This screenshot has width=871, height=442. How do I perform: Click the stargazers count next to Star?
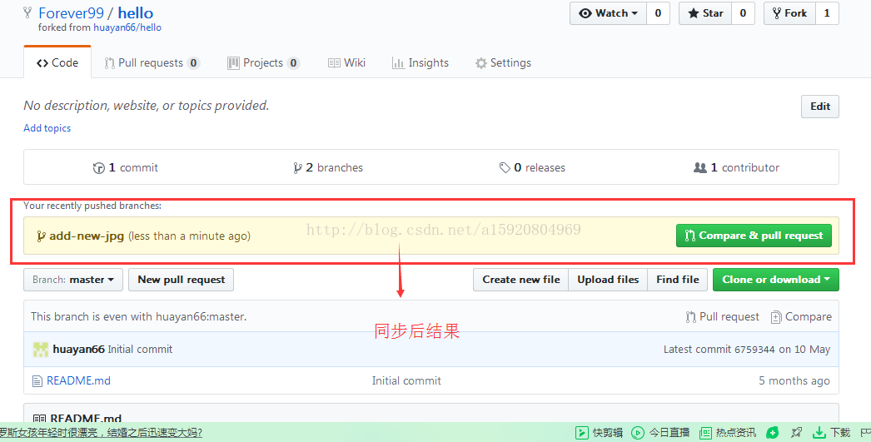744,13
